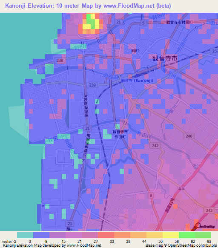Select the legend swatch between 15 and 21
The height and width of the screenshot is (248, 218).
coord(74,235)
